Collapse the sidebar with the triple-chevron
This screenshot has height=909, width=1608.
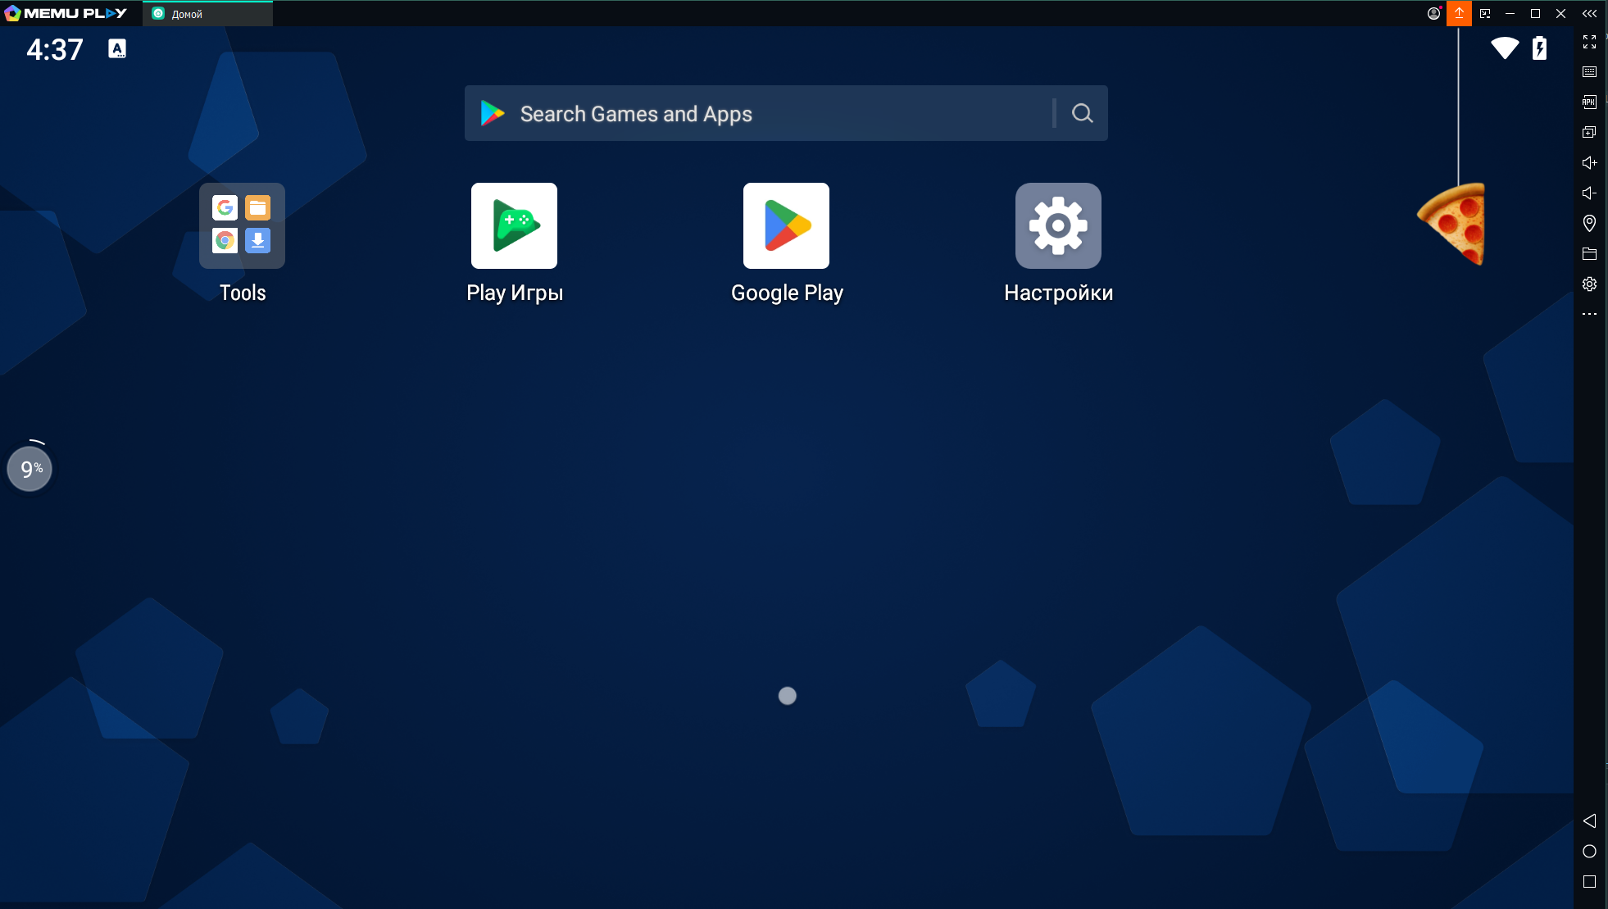(x=1589, y=13)
